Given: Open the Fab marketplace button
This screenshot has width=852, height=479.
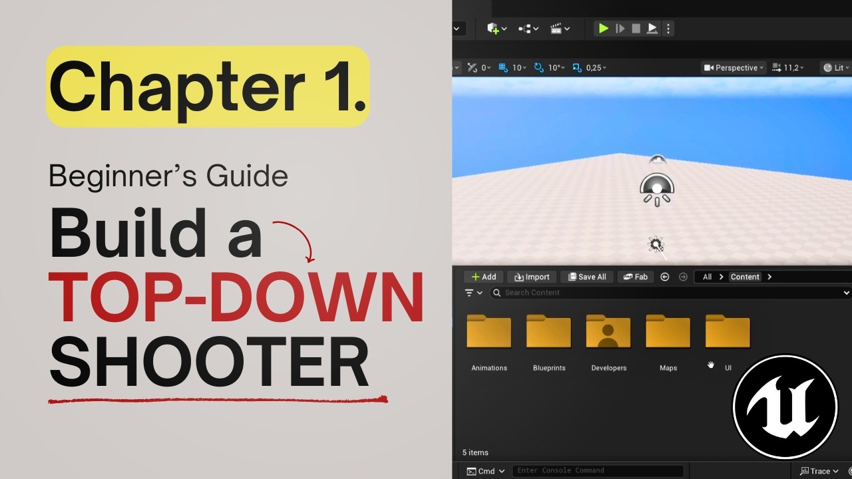Looking at the screenshot, I should [636, 277].
